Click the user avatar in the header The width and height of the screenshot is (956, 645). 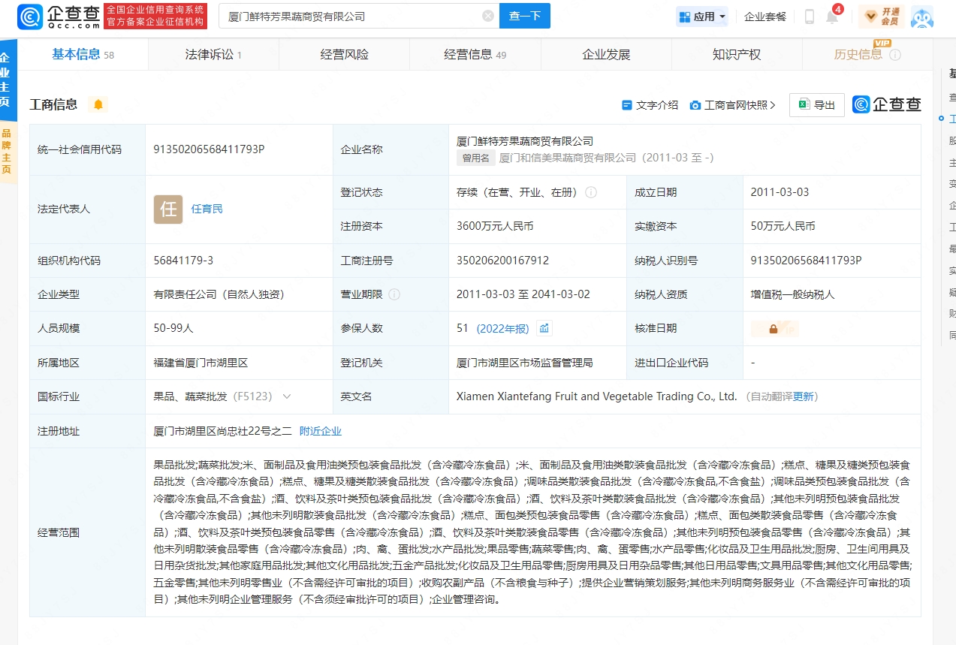(x=921, y=17)
